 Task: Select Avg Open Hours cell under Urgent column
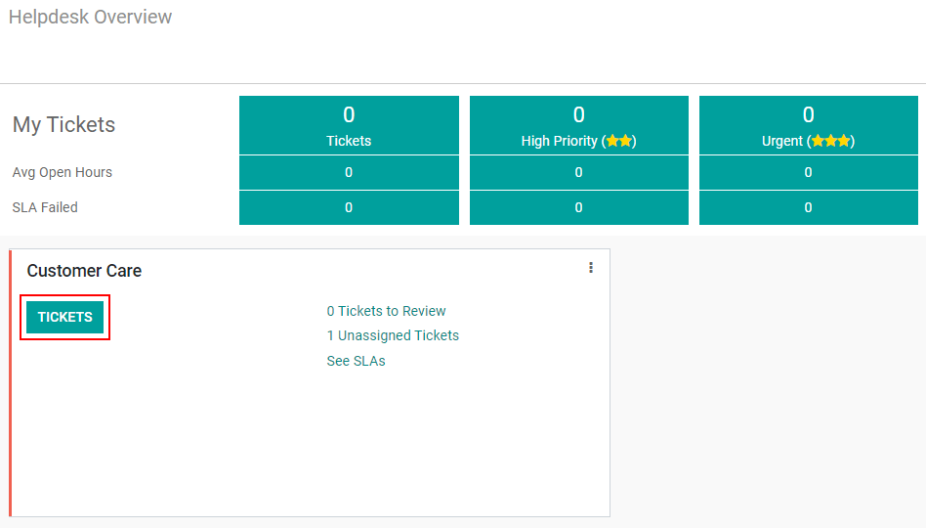(809, 173)
